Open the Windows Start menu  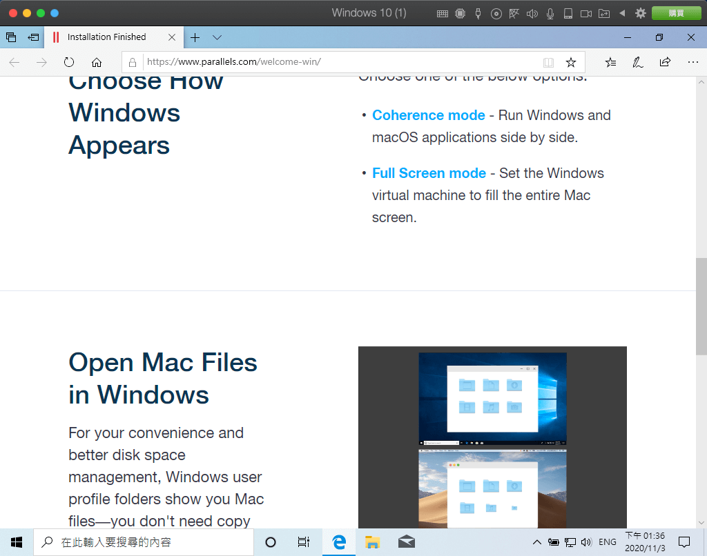(x=17, y=542)
